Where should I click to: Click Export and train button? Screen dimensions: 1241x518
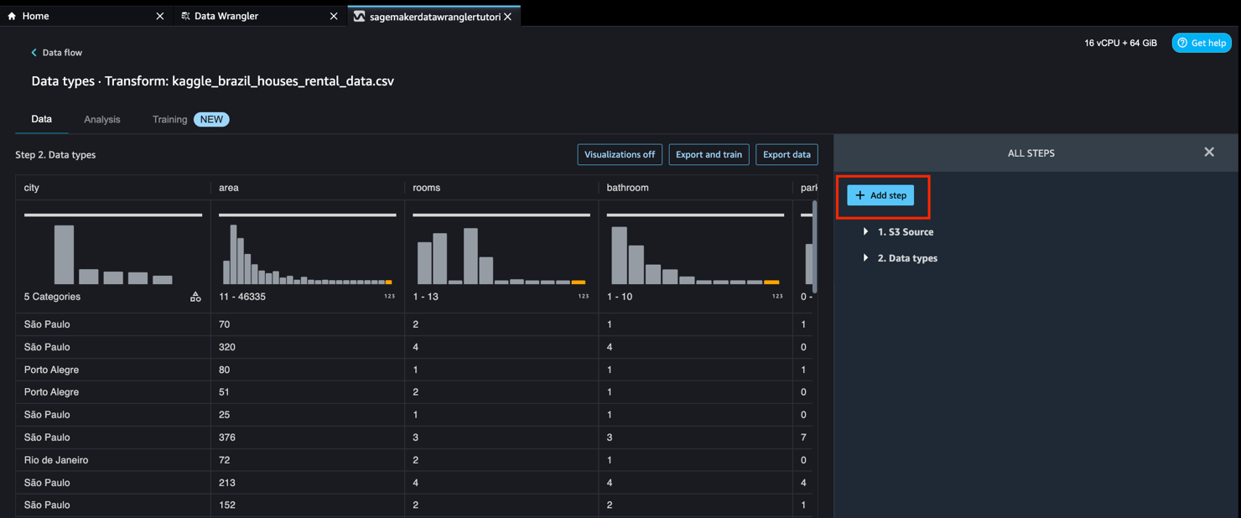(x=709, y=154)
